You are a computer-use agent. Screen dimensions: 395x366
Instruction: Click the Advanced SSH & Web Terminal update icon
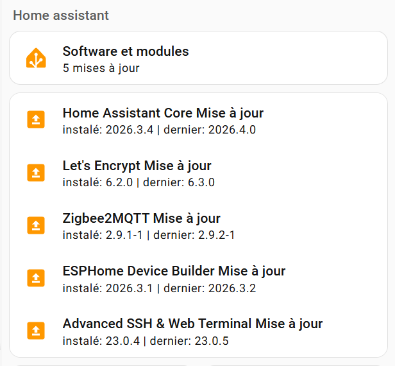click(x=36, y=331)
